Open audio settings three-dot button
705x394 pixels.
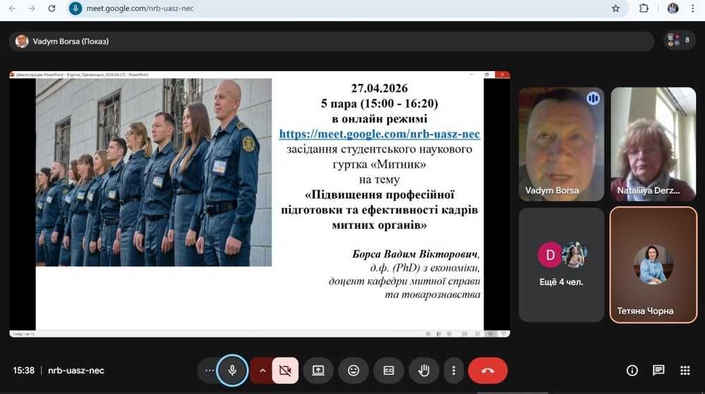[x=209, y=370]
